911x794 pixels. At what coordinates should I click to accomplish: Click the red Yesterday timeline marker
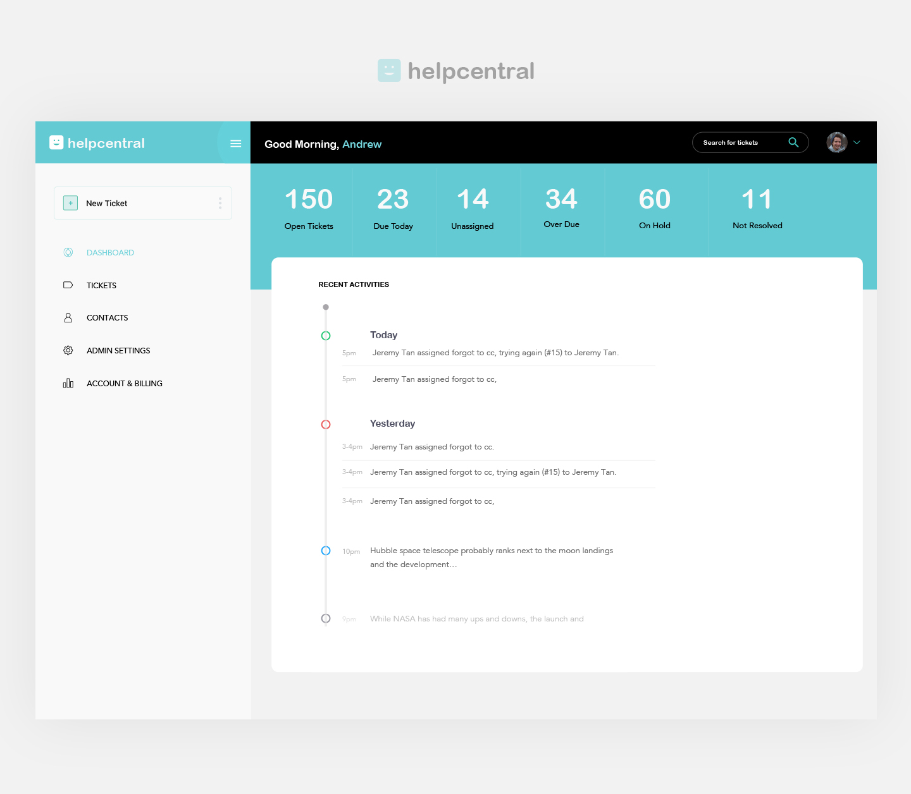[326, 424]
